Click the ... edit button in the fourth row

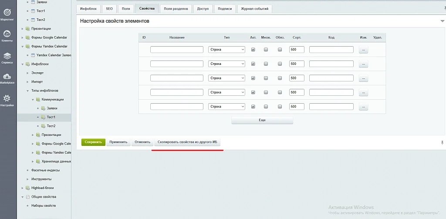click(364, 92)
